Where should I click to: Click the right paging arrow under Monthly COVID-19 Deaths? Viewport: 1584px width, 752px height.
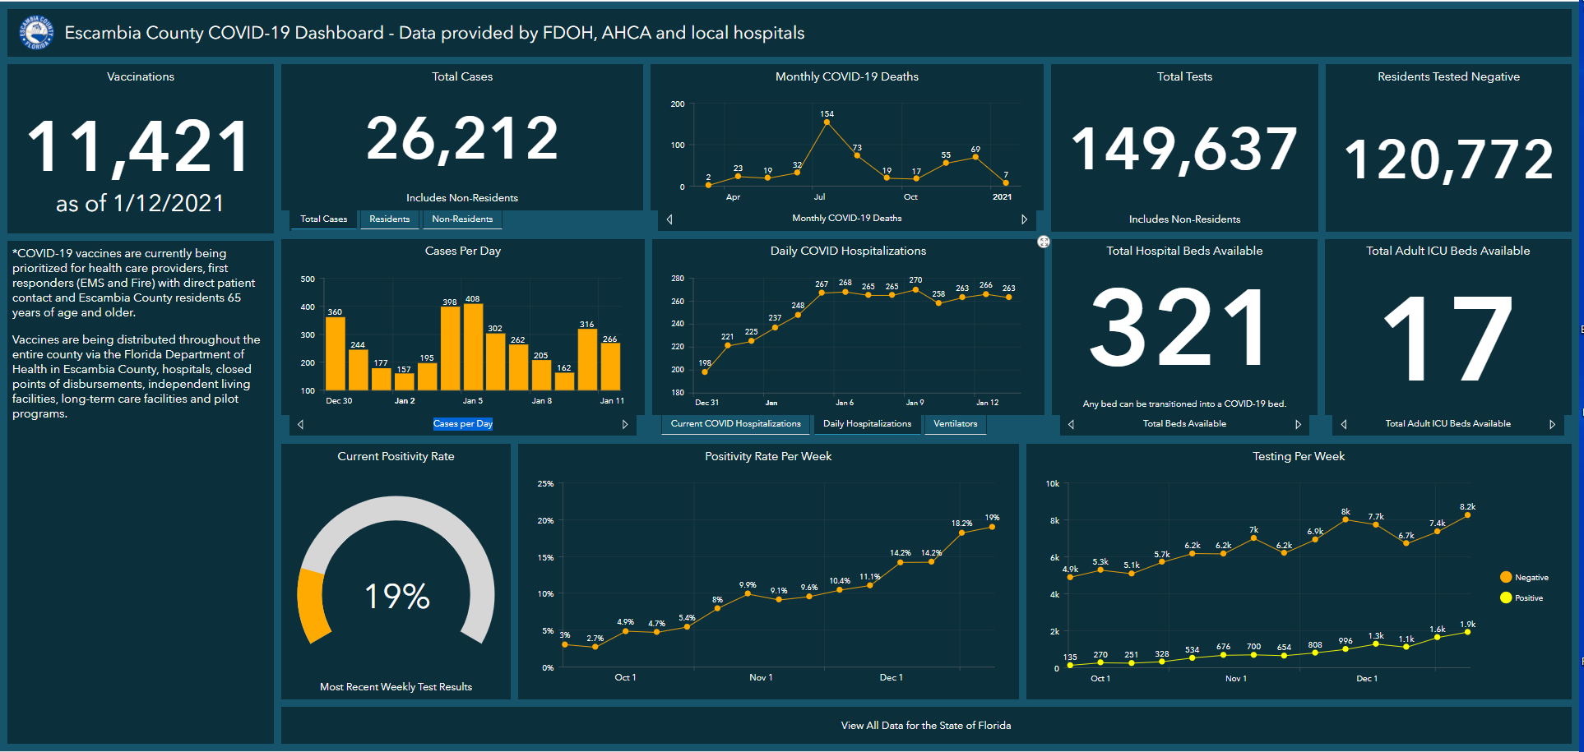pyautogui.click(x=1025, y=219)
